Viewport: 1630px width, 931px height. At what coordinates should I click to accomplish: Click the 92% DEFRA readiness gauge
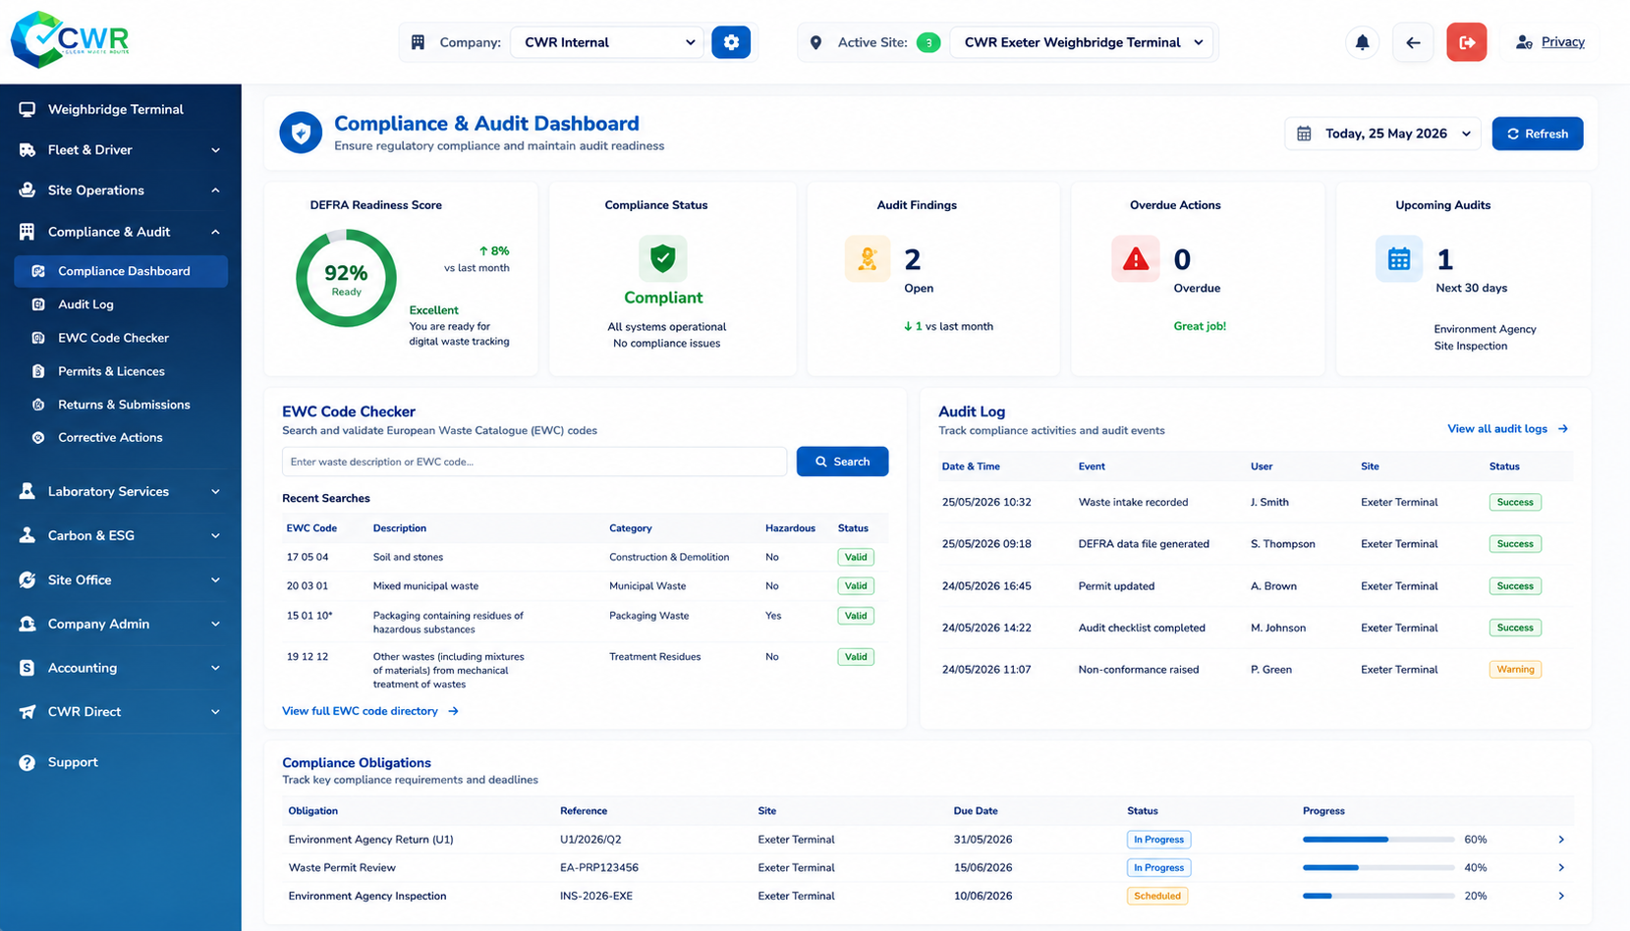pos(346,278)
